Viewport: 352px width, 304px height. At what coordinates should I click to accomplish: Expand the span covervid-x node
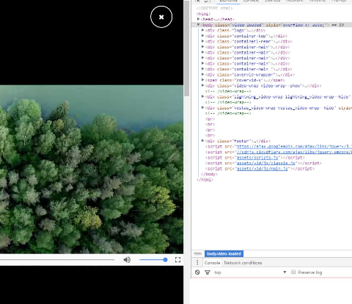[x=203, y=80]
